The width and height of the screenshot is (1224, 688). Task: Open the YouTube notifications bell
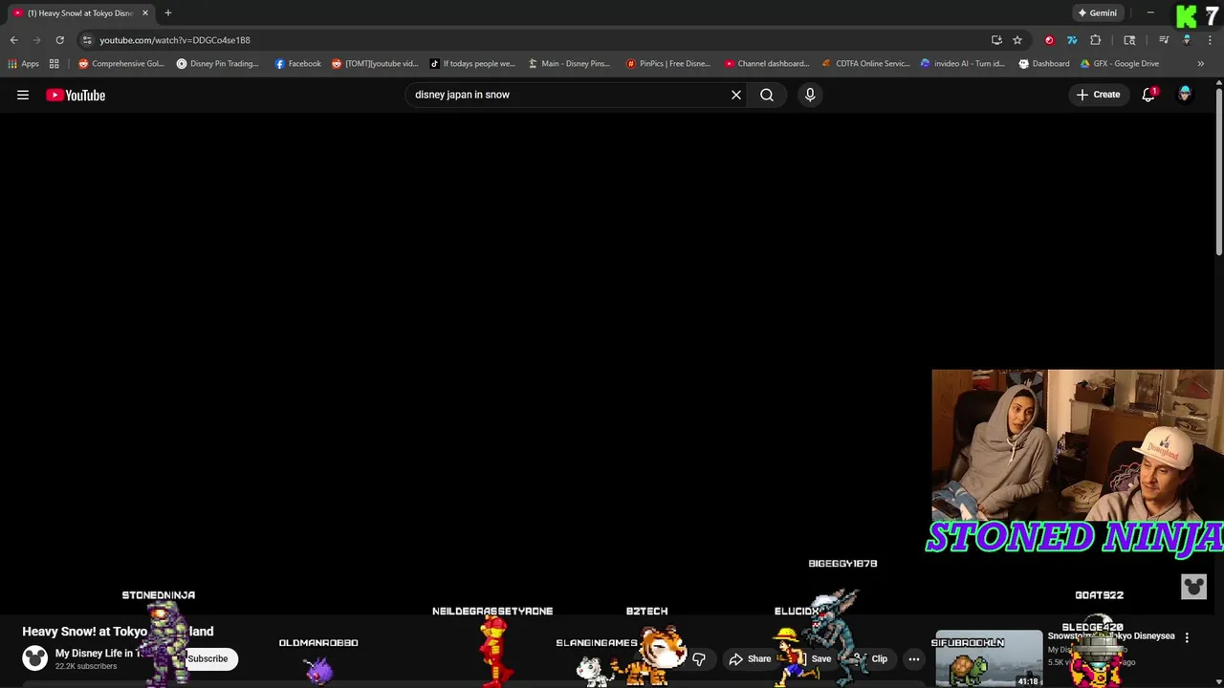pos(1148,95)
